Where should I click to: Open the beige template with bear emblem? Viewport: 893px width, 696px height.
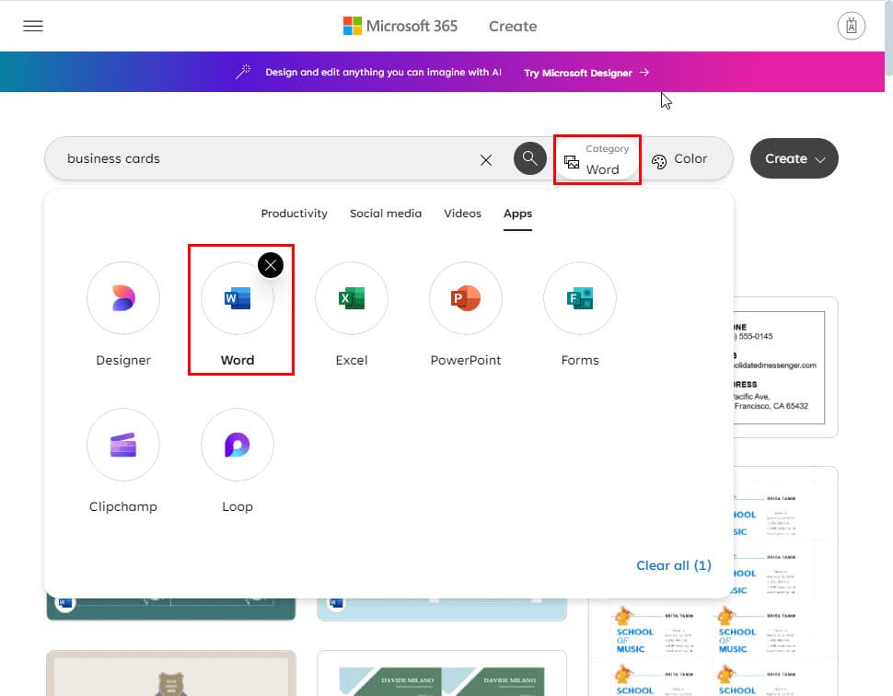[171, 673]
